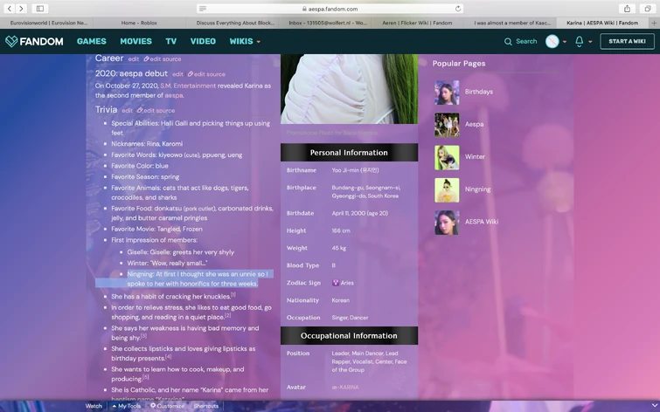Image resolution: width=660 pixels, height=412 pixels.
Task: Open the AESPA Wiki popular page thumbnail
Action: point(447,223)
